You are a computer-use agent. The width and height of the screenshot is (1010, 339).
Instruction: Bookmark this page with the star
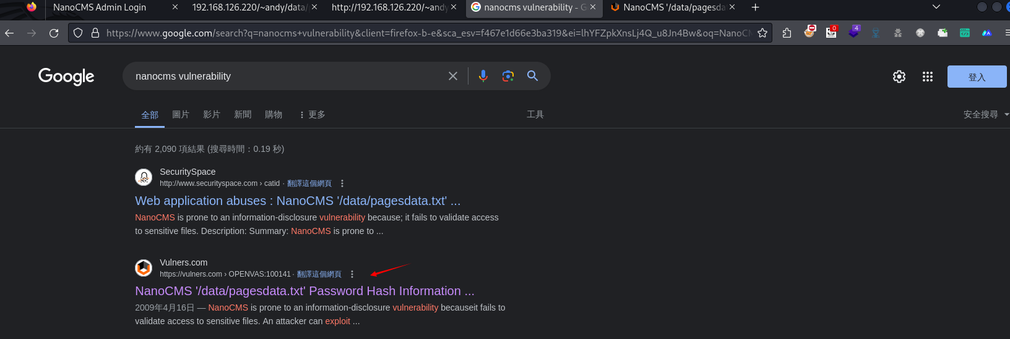click(x=762, y=33)
